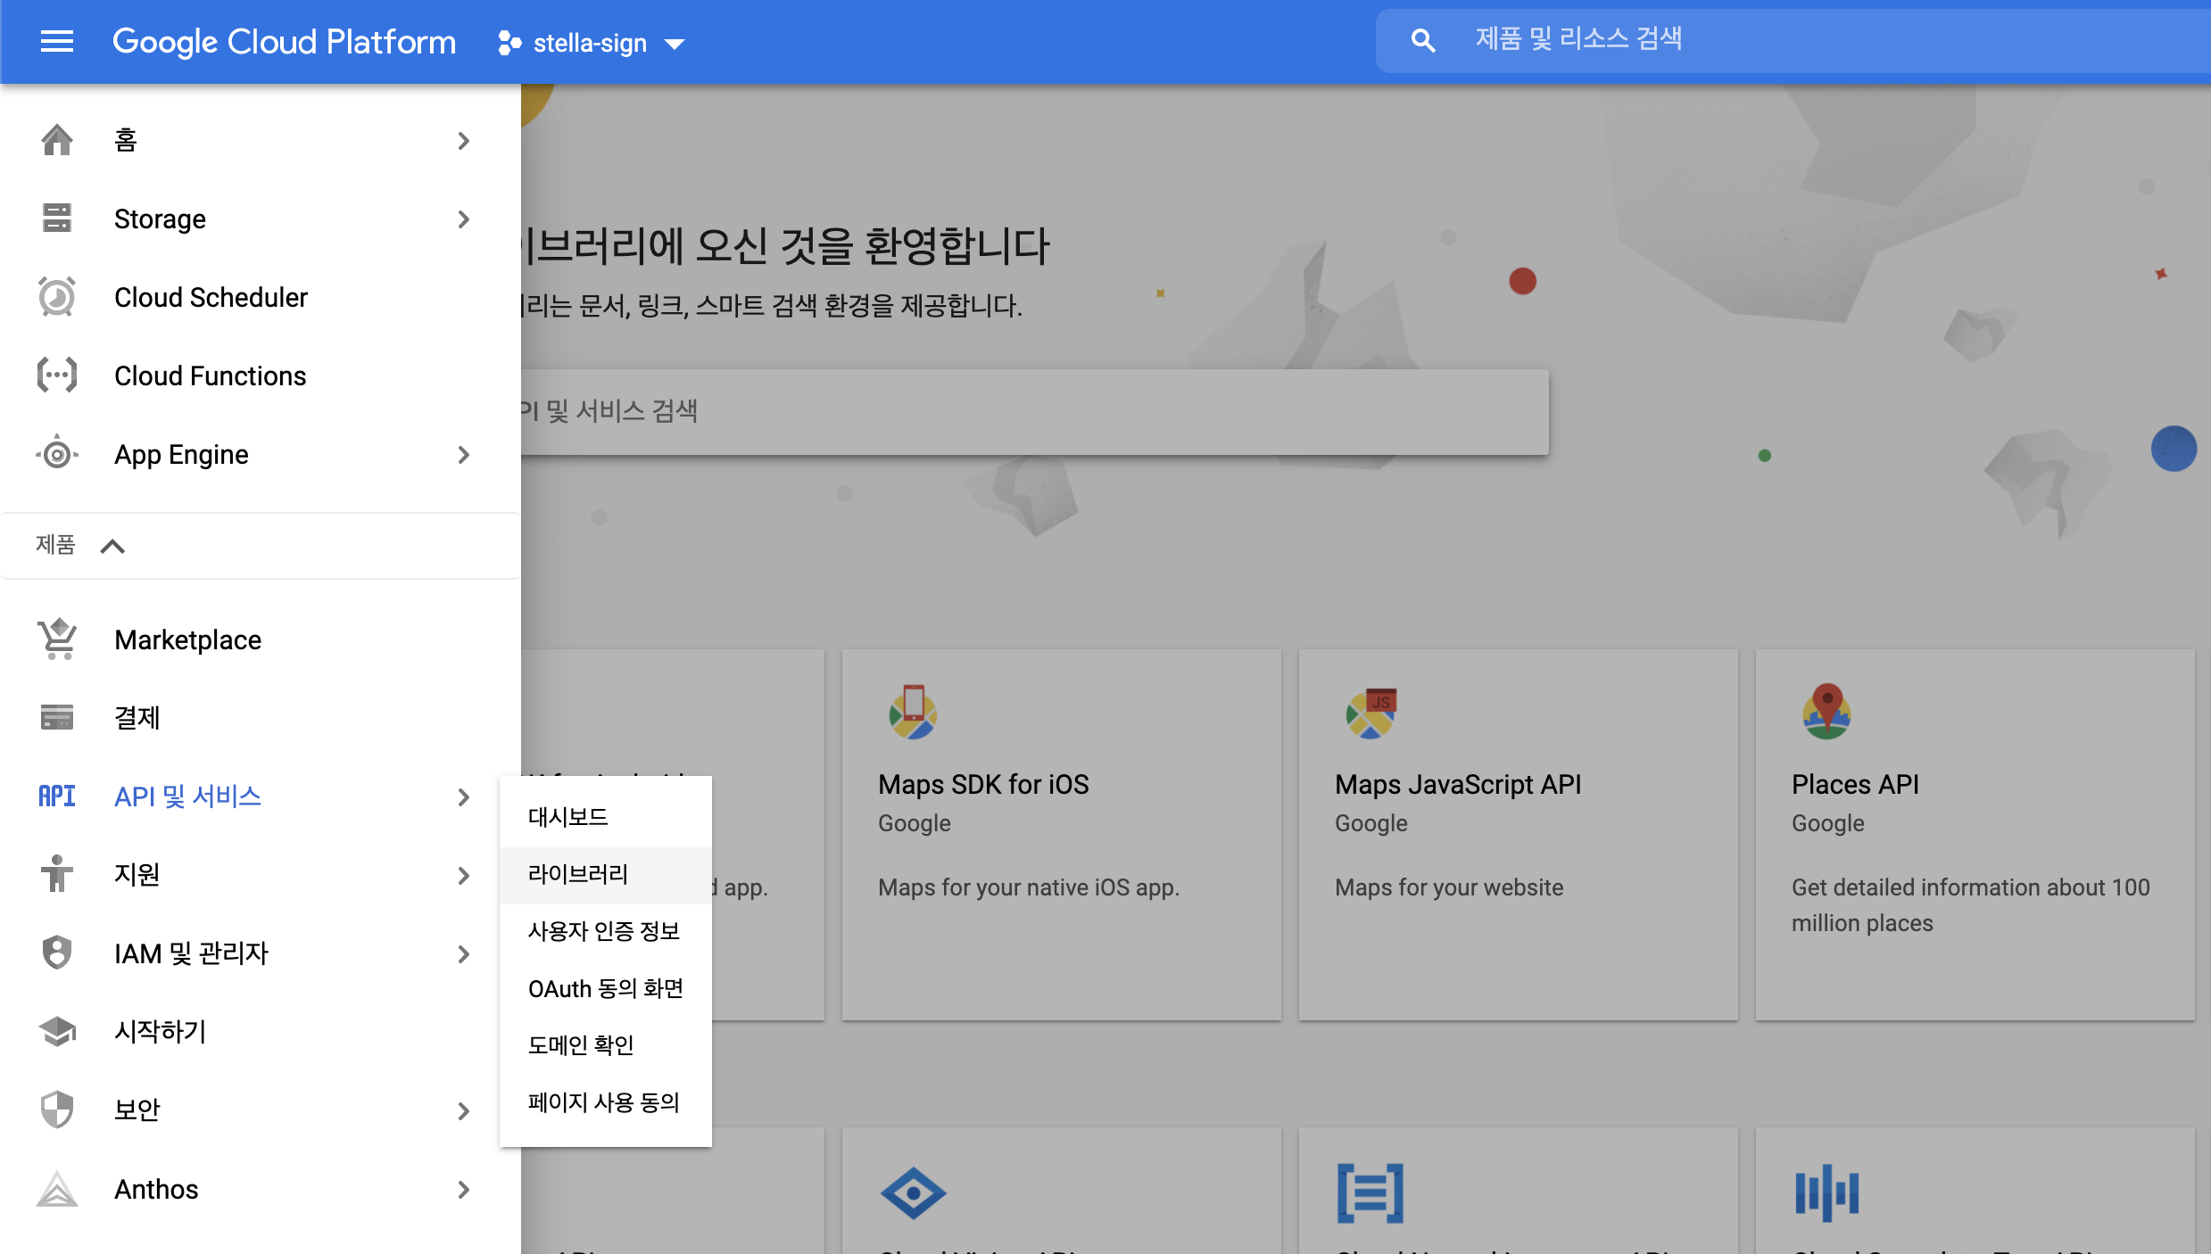2211x1254 pixels.
Task: Select 페이지 사용 동의 from the submenu
Action: click(x=606, y=1102)
